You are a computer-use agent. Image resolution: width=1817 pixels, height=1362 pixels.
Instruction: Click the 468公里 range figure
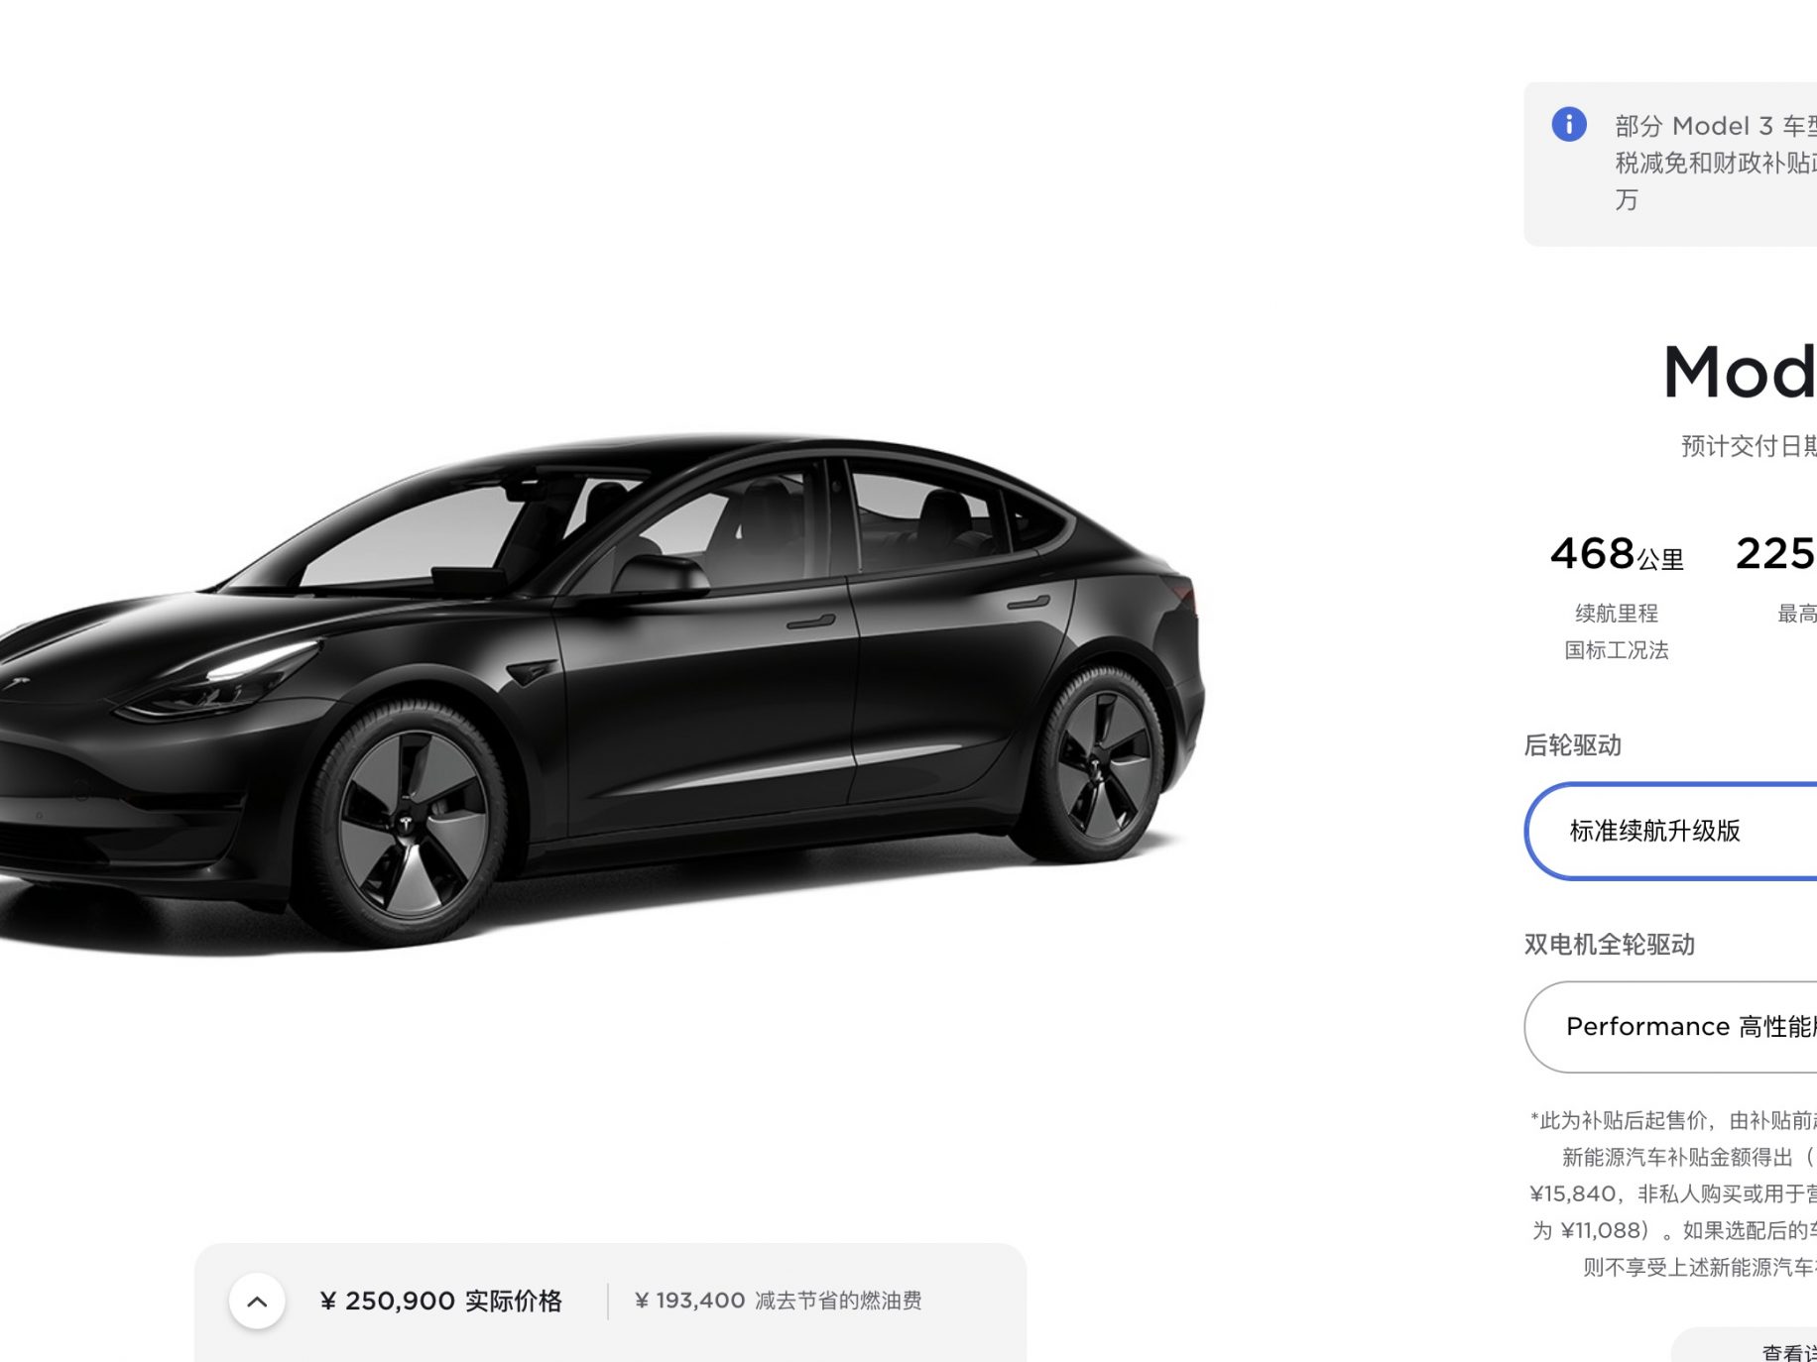click(1617, 554)
